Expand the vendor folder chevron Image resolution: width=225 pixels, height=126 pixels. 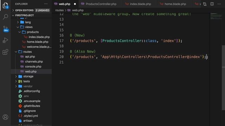16,86
